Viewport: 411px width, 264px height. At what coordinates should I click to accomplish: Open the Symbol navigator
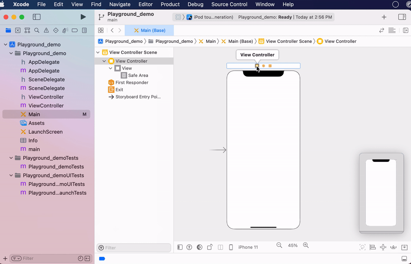click(x=27, y=31)
